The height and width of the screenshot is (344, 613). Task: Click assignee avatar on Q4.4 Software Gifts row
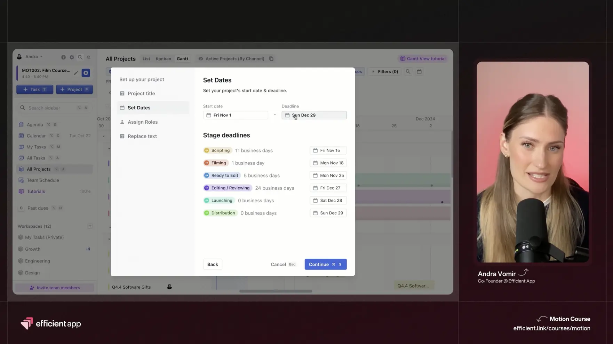[169, 287]
